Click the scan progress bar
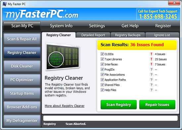Viewport: 182px width, 130px height. click(x=111, y=118)
